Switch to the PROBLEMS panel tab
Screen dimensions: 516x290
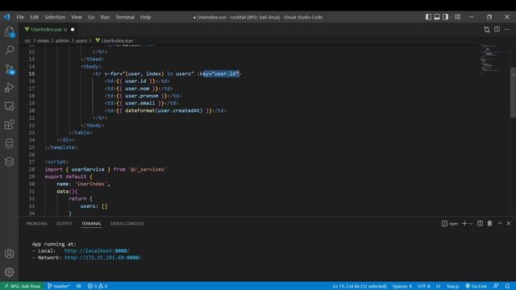pos(36,224)
